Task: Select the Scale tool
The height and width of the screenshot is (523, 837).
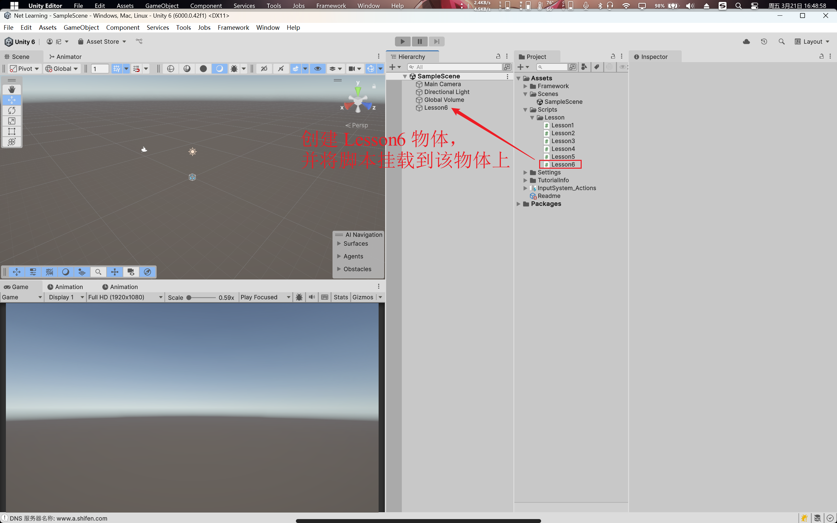Action: 12,121
